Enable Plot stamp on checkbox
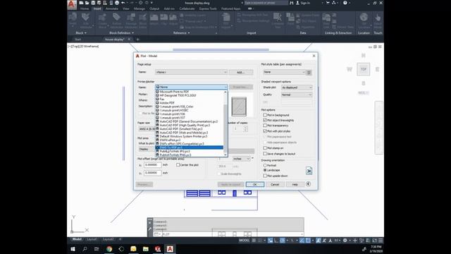The height and width of the screenshot is (254, 451). pyautogui.click(x=265, y=148)
